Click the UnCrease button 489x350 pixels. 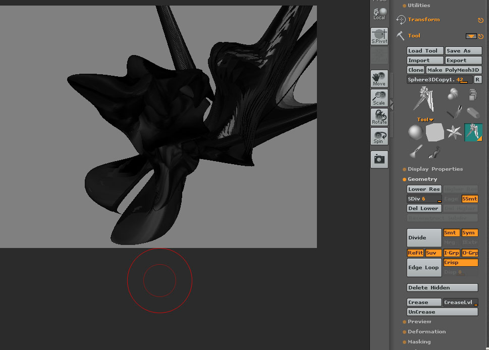[443, 312]
